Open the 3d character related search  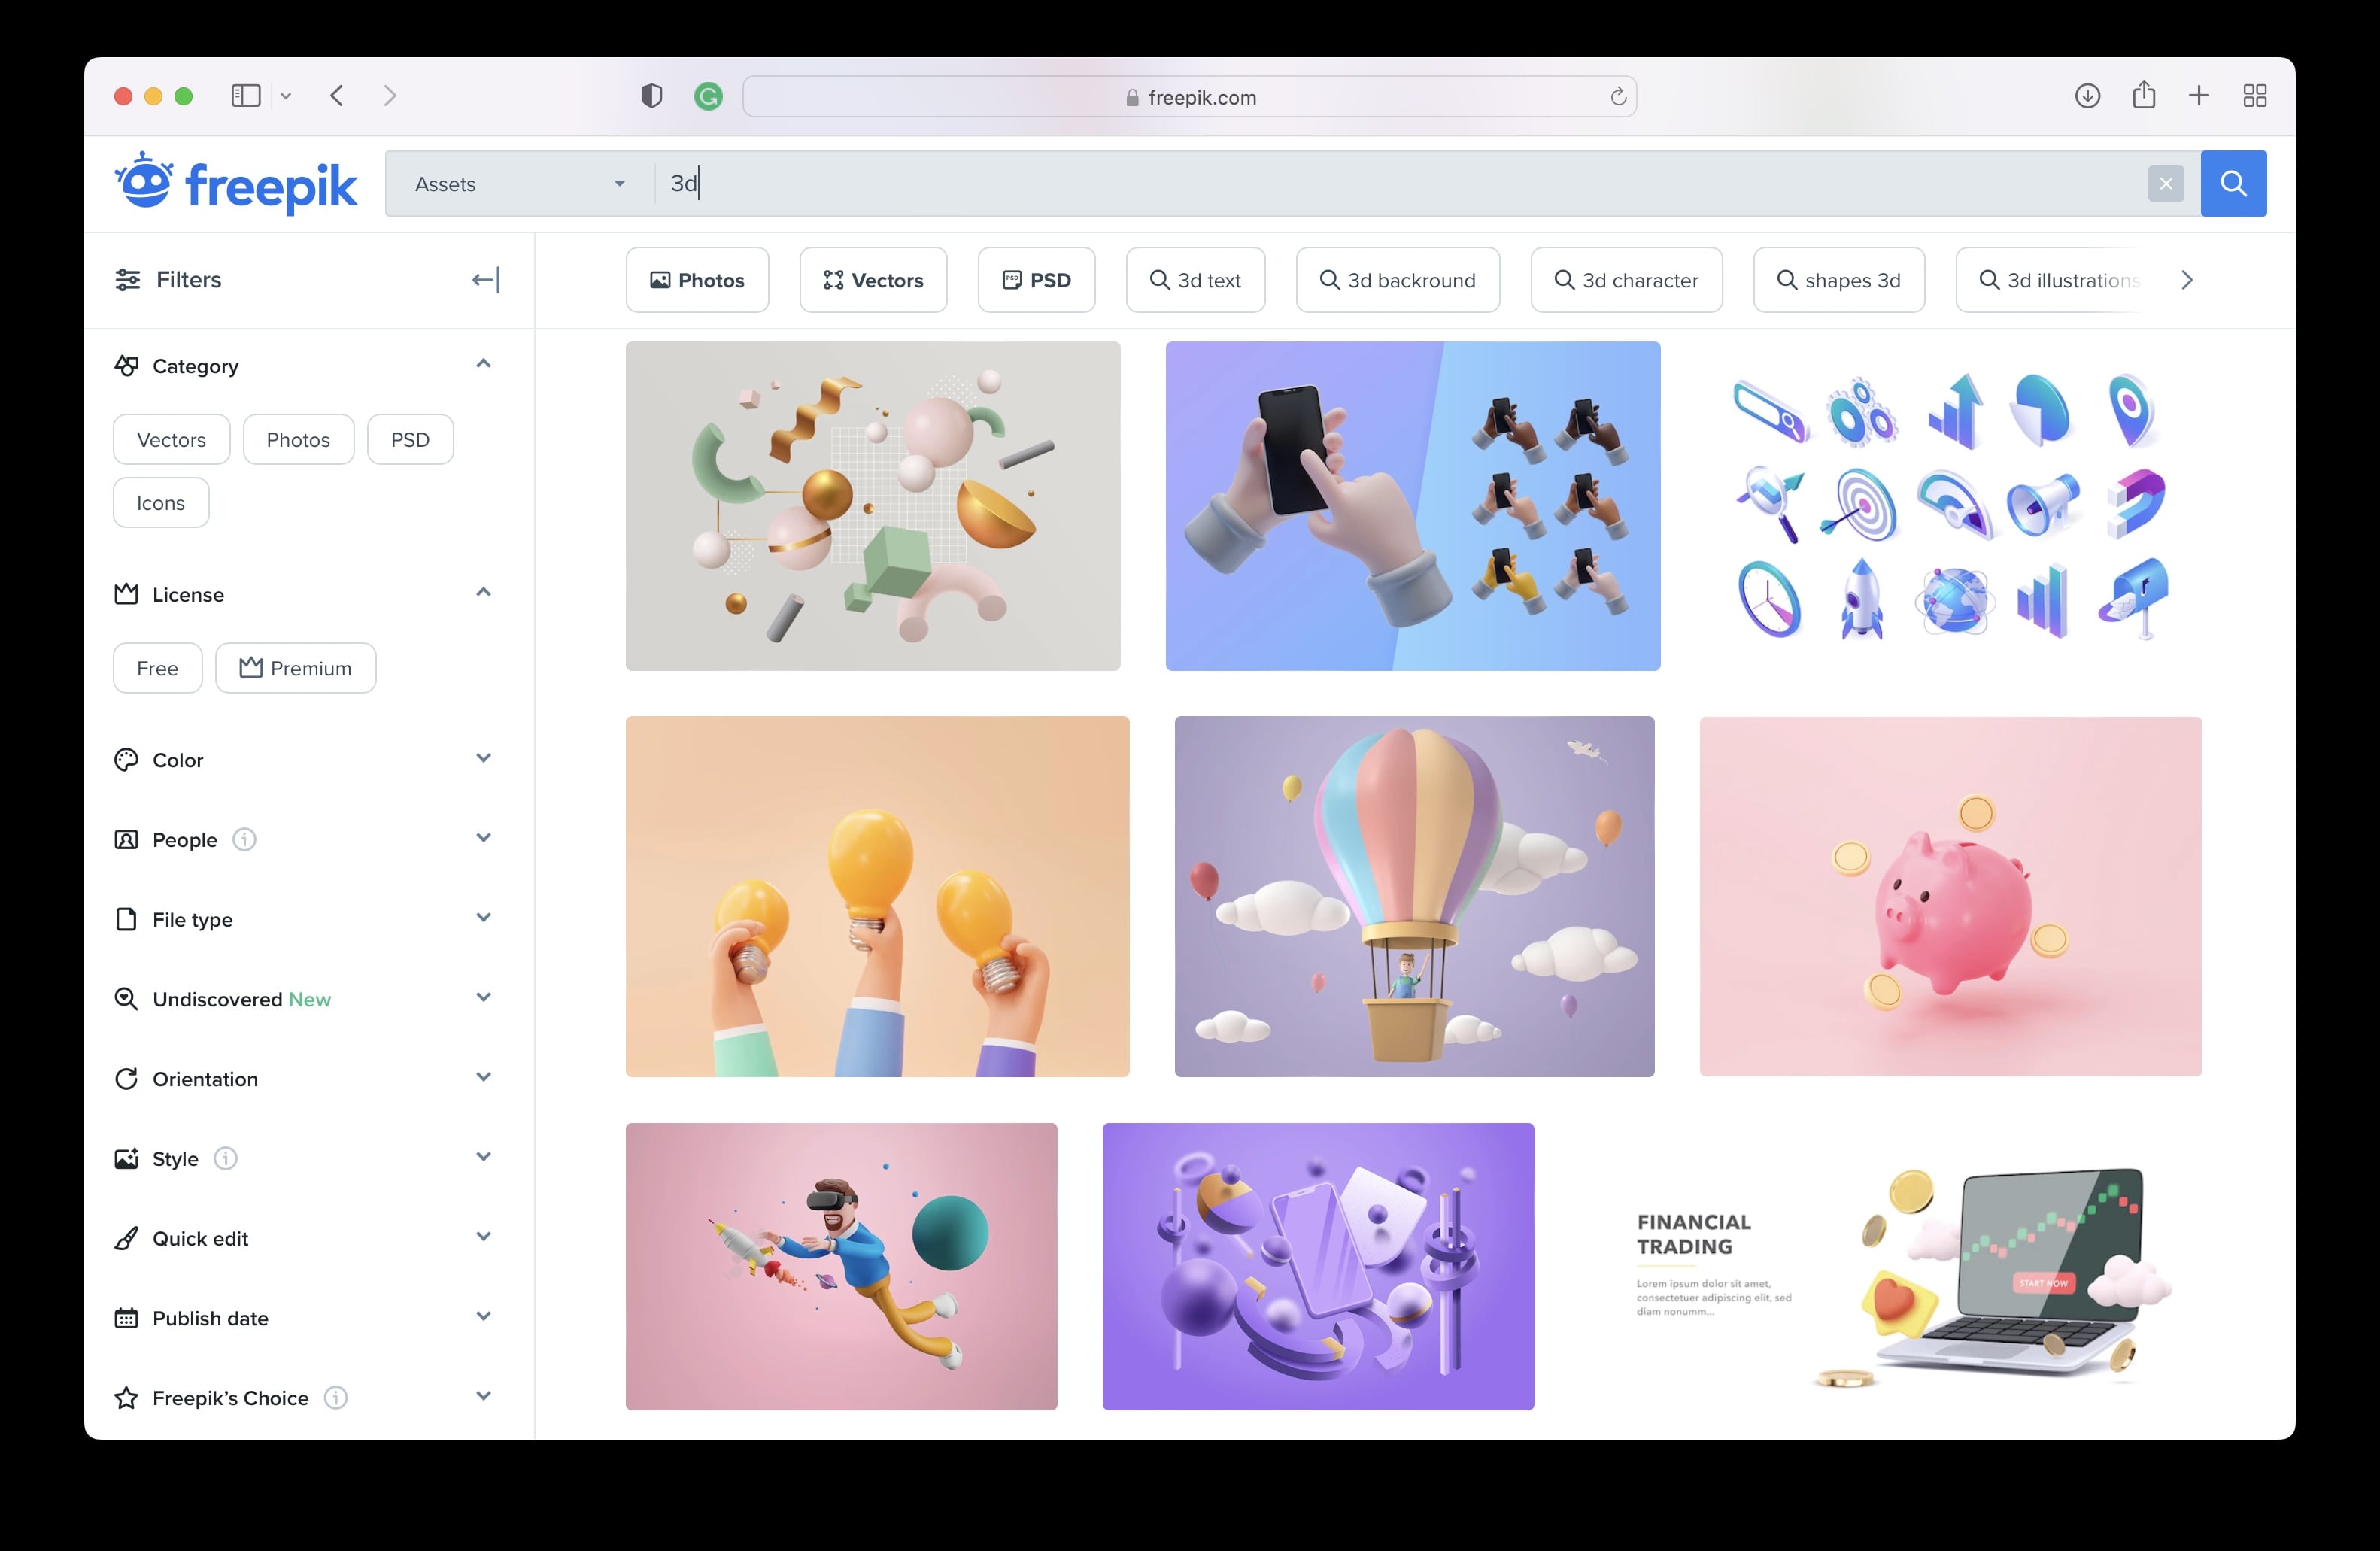coord(1625,280)
